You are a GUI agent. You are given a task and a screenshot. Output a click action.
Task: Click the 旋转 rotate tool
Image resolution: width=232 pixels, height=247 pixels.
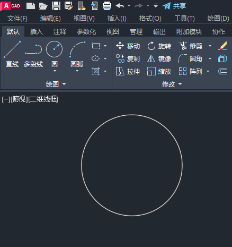(159, 46)
